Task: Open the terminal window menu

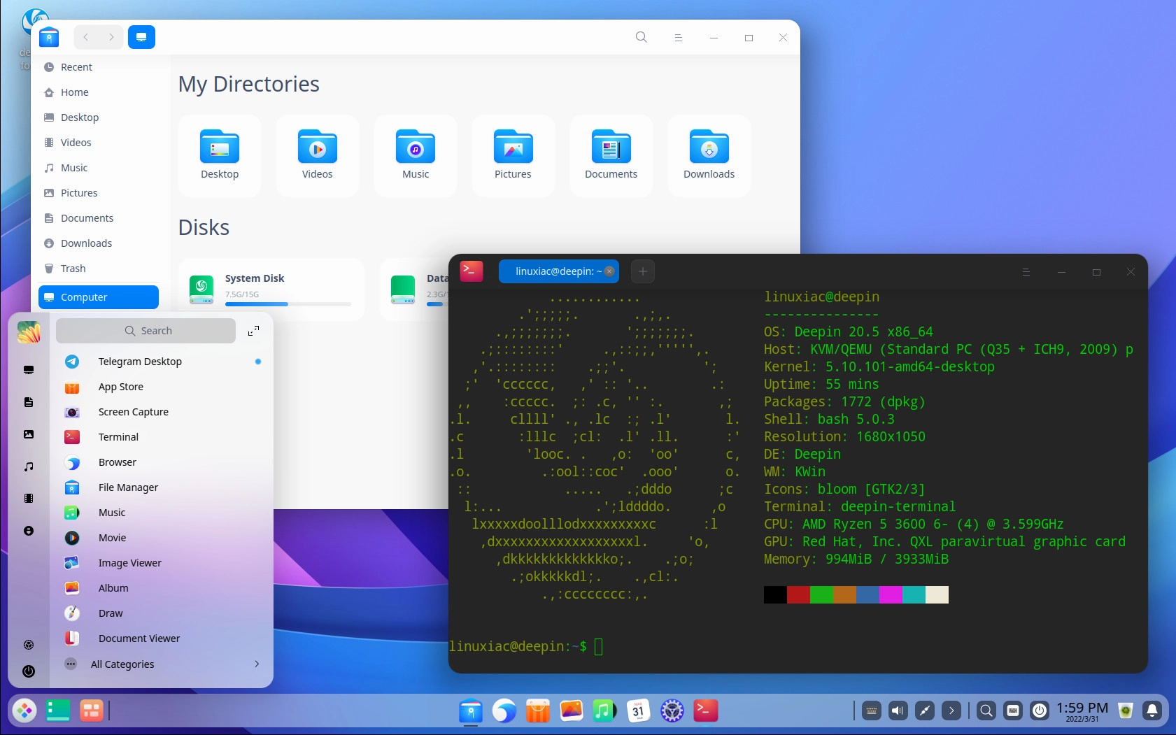Action: [x=1026, y=272]
